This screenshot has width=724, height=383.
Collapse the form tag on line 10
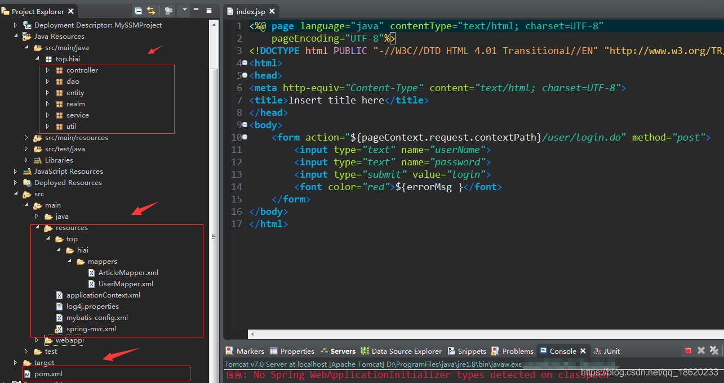[245, 137]
